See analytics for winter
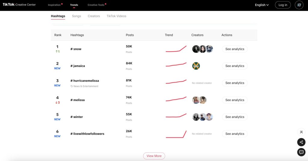This screenshot has height=161, width=308. tap(235, 117)
